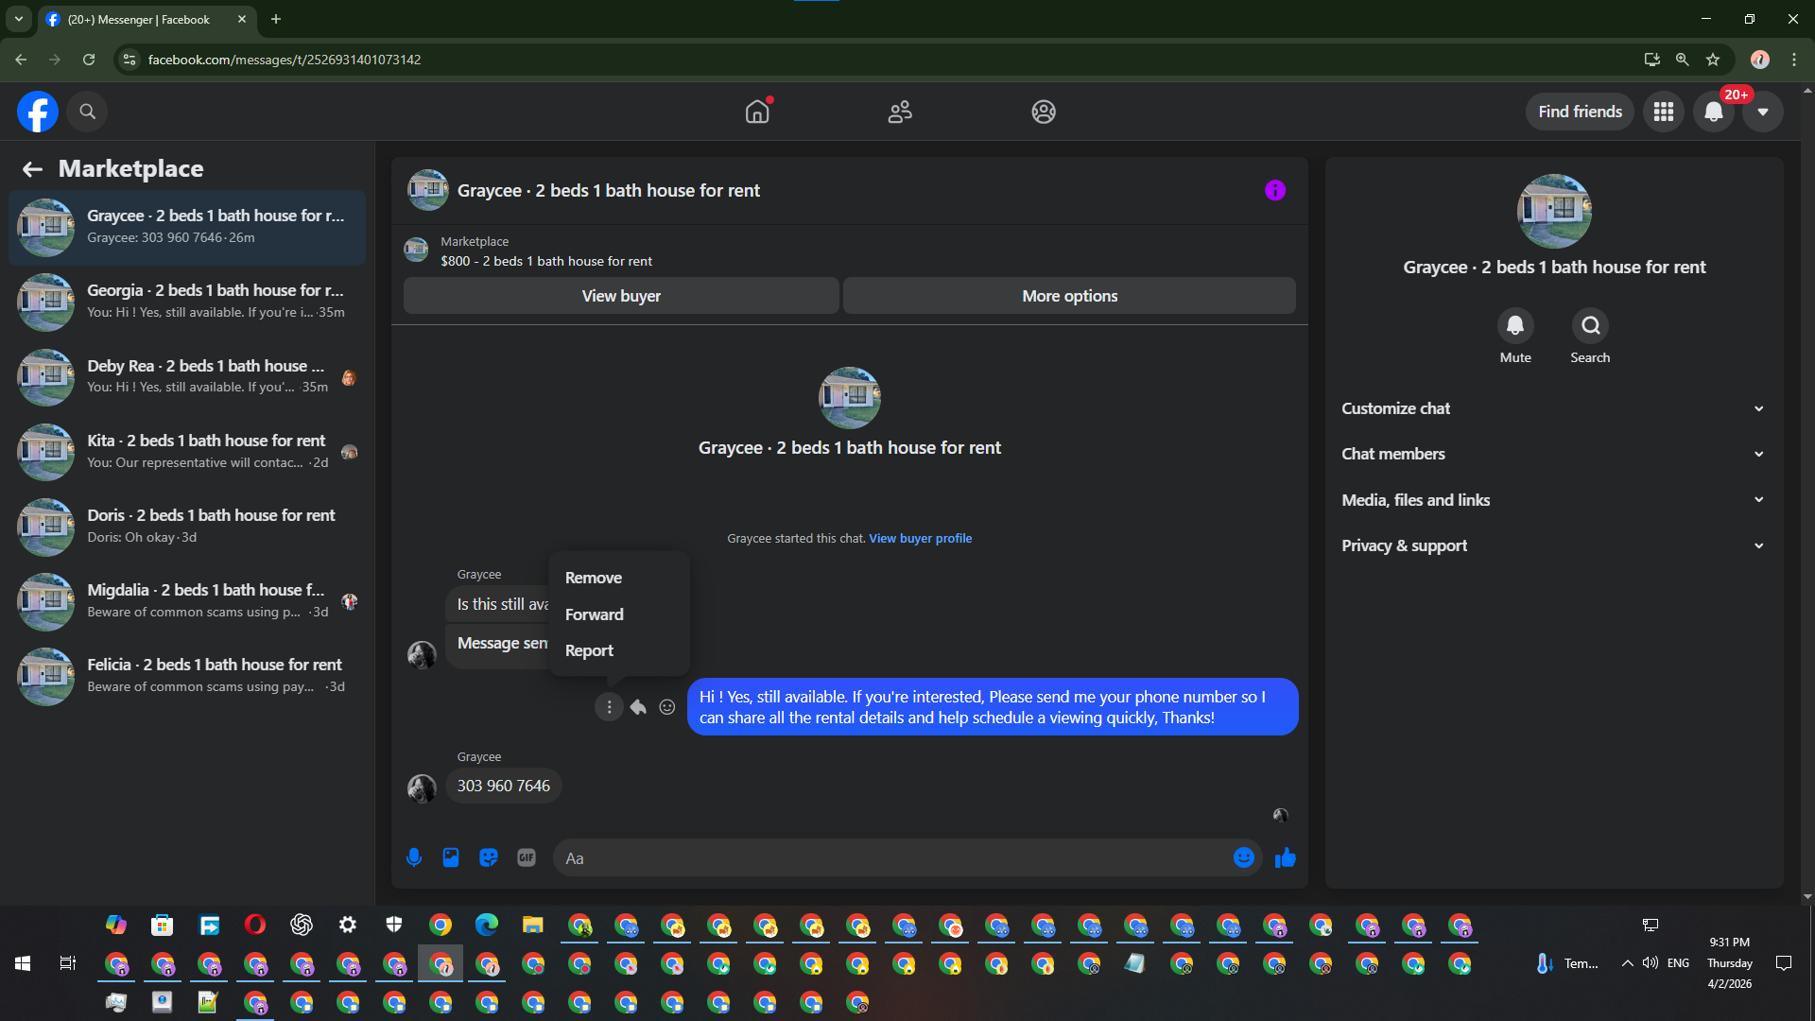
Task: Select Remove in the message menu
Action: pyautogui.click(x=619, y=578)
